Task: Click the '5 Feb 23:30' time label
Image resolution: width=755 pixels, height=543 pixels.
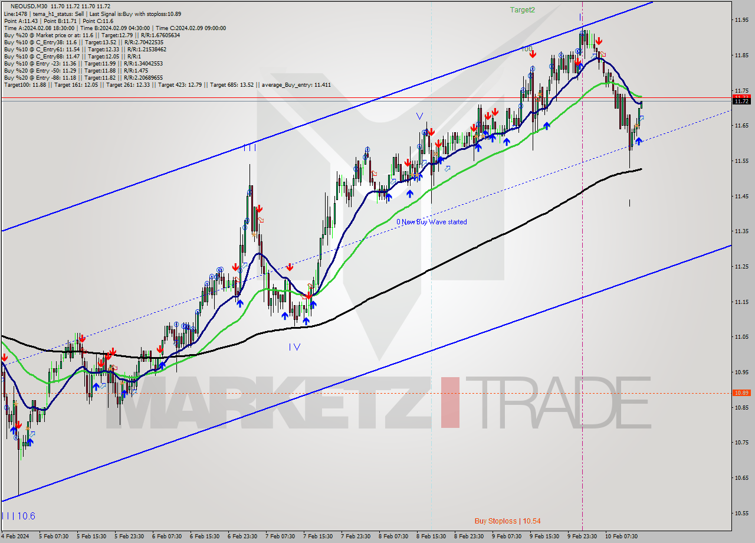Action: (129, 537)
